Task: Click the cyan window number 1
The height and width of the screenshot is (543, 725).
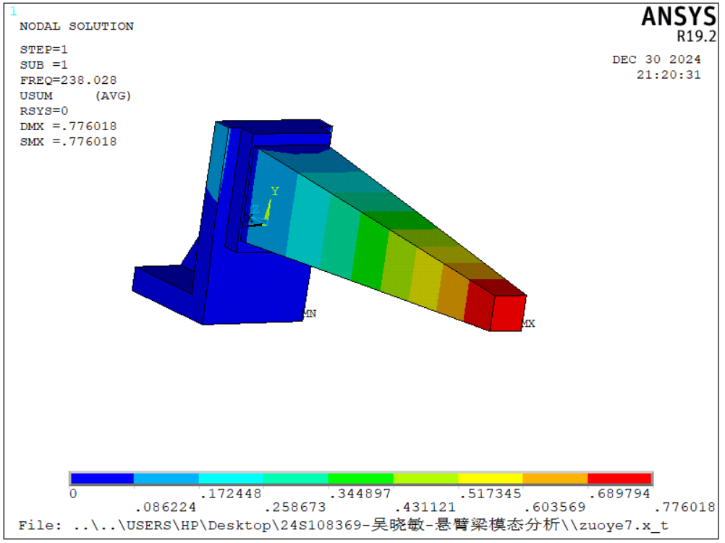Action: [x=14, y=12]
